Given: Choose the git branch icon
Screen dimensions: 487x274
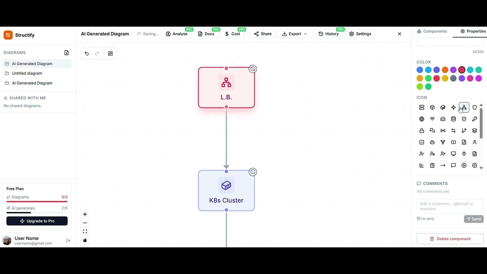Looking at the screenshot, I should [x=464, y=131].
